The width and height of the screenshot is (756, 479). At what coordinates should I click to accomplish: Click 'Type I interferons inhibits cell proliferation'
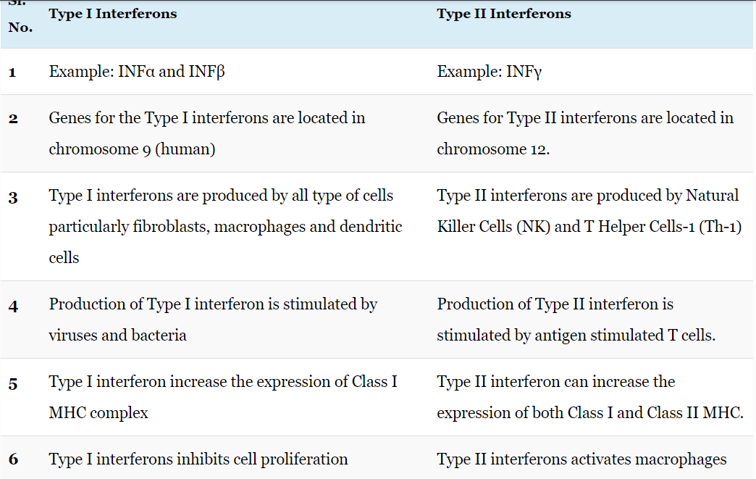point(198,459)
